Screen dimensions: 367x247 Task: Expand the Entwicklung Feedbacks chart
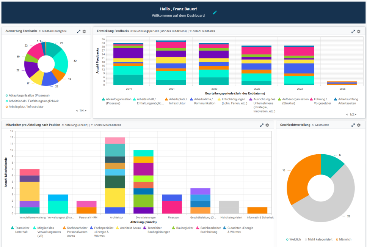tap(353, 32)
